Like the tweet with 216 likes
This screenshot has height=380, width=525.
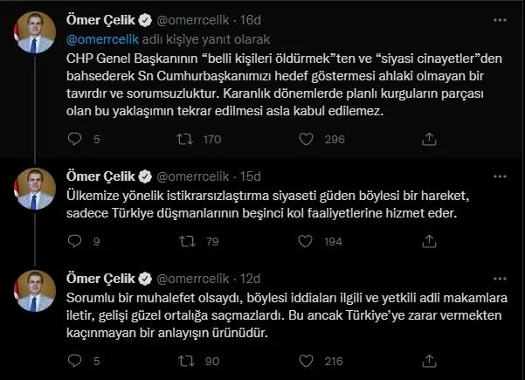306,359
